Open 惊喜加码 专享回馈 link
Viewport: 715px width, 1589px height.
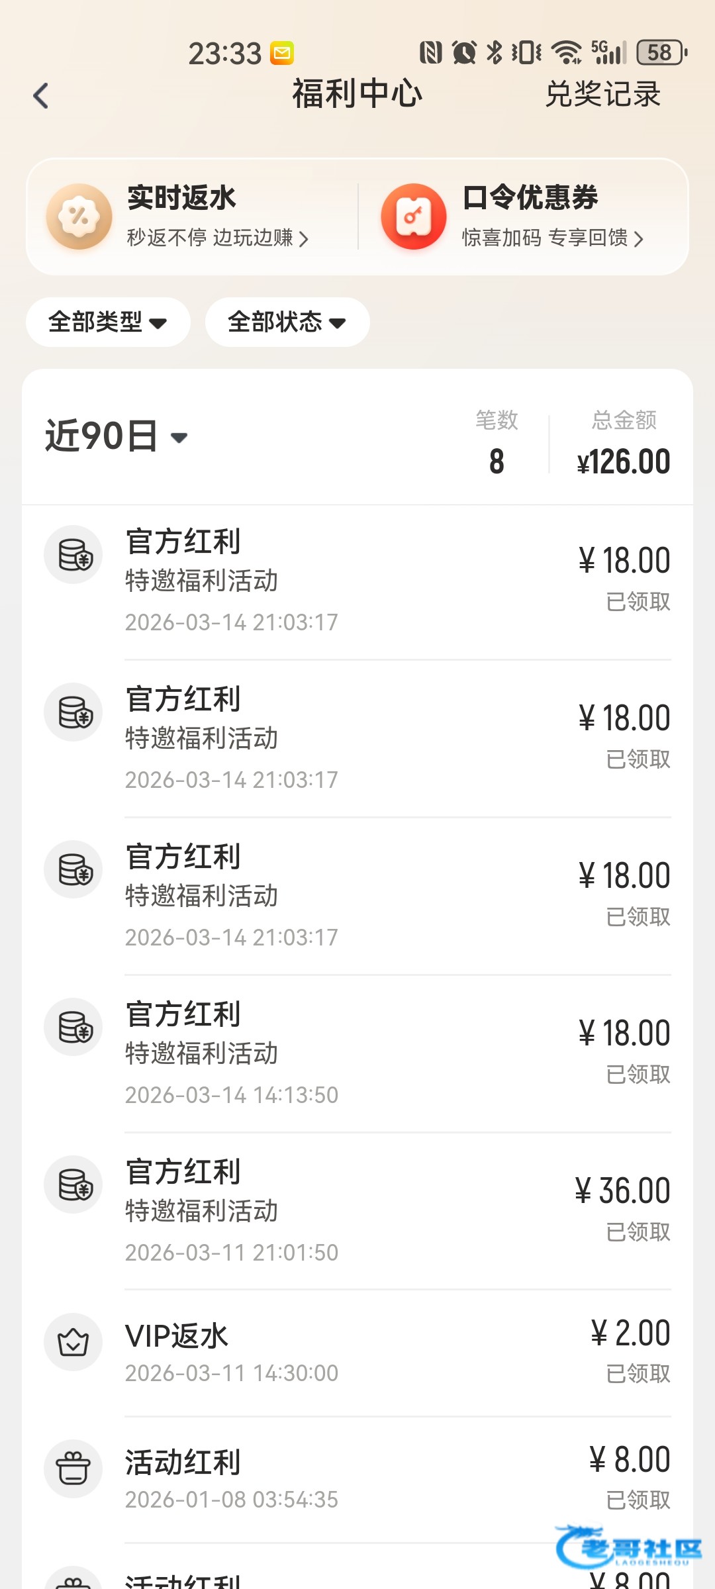(x=552, y=238)
